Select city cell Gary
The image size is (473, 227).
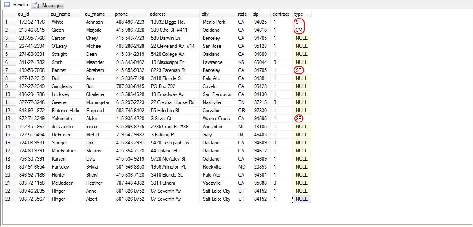click(x=218, y=135)
